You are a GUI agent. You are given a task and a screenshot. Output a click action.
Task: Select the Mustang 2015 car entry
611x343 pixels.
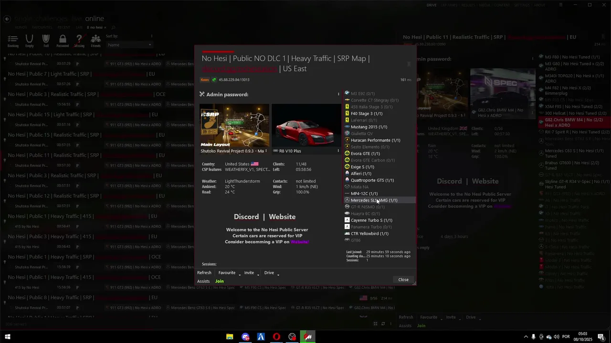click(379, 127)
